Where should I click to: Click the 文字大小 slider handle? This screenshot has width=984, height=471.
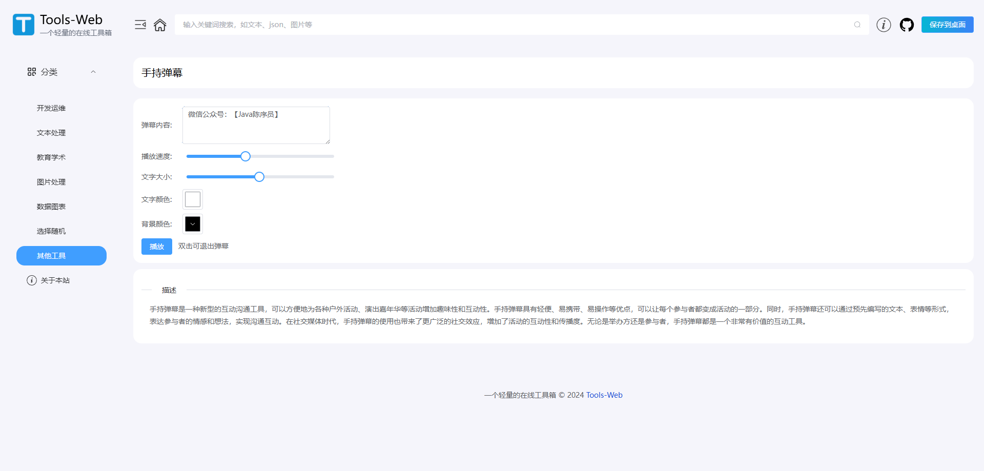coord(259,177)
